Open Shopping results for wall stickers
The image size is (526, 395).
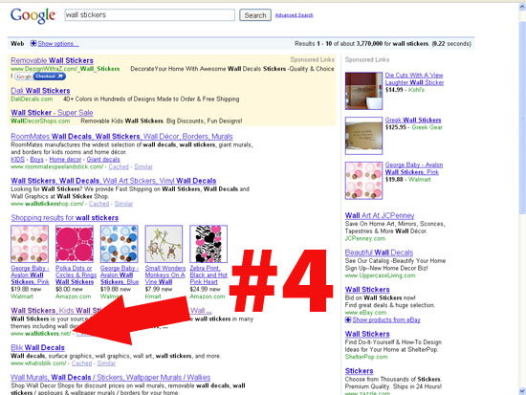[65, 218]
